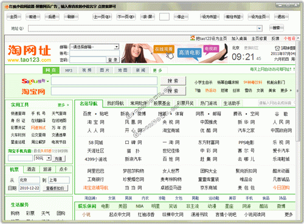Expand the address bar dropdown arrow

click(260, 29)
